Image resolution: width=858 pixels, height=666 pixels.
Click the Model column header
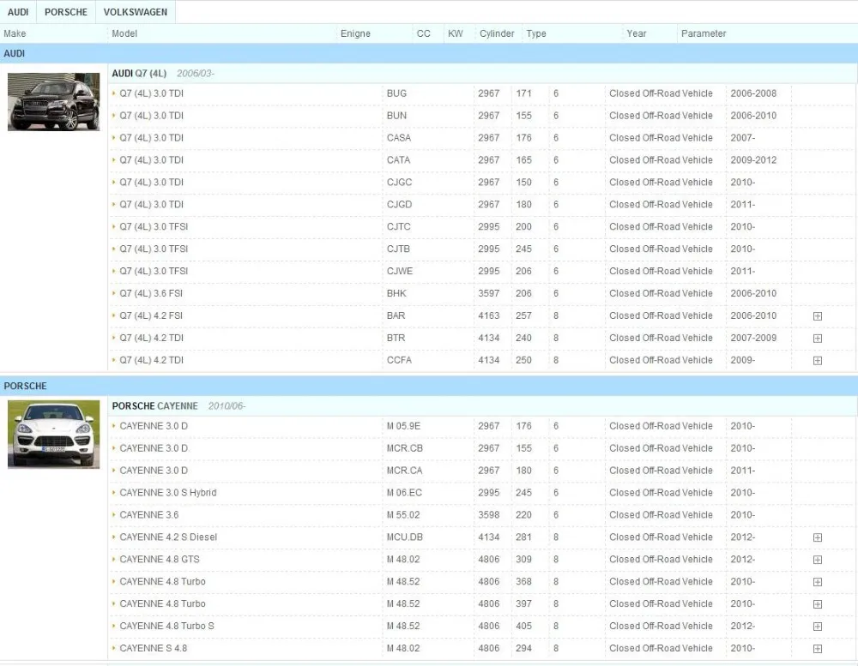[x=124, y=33]
